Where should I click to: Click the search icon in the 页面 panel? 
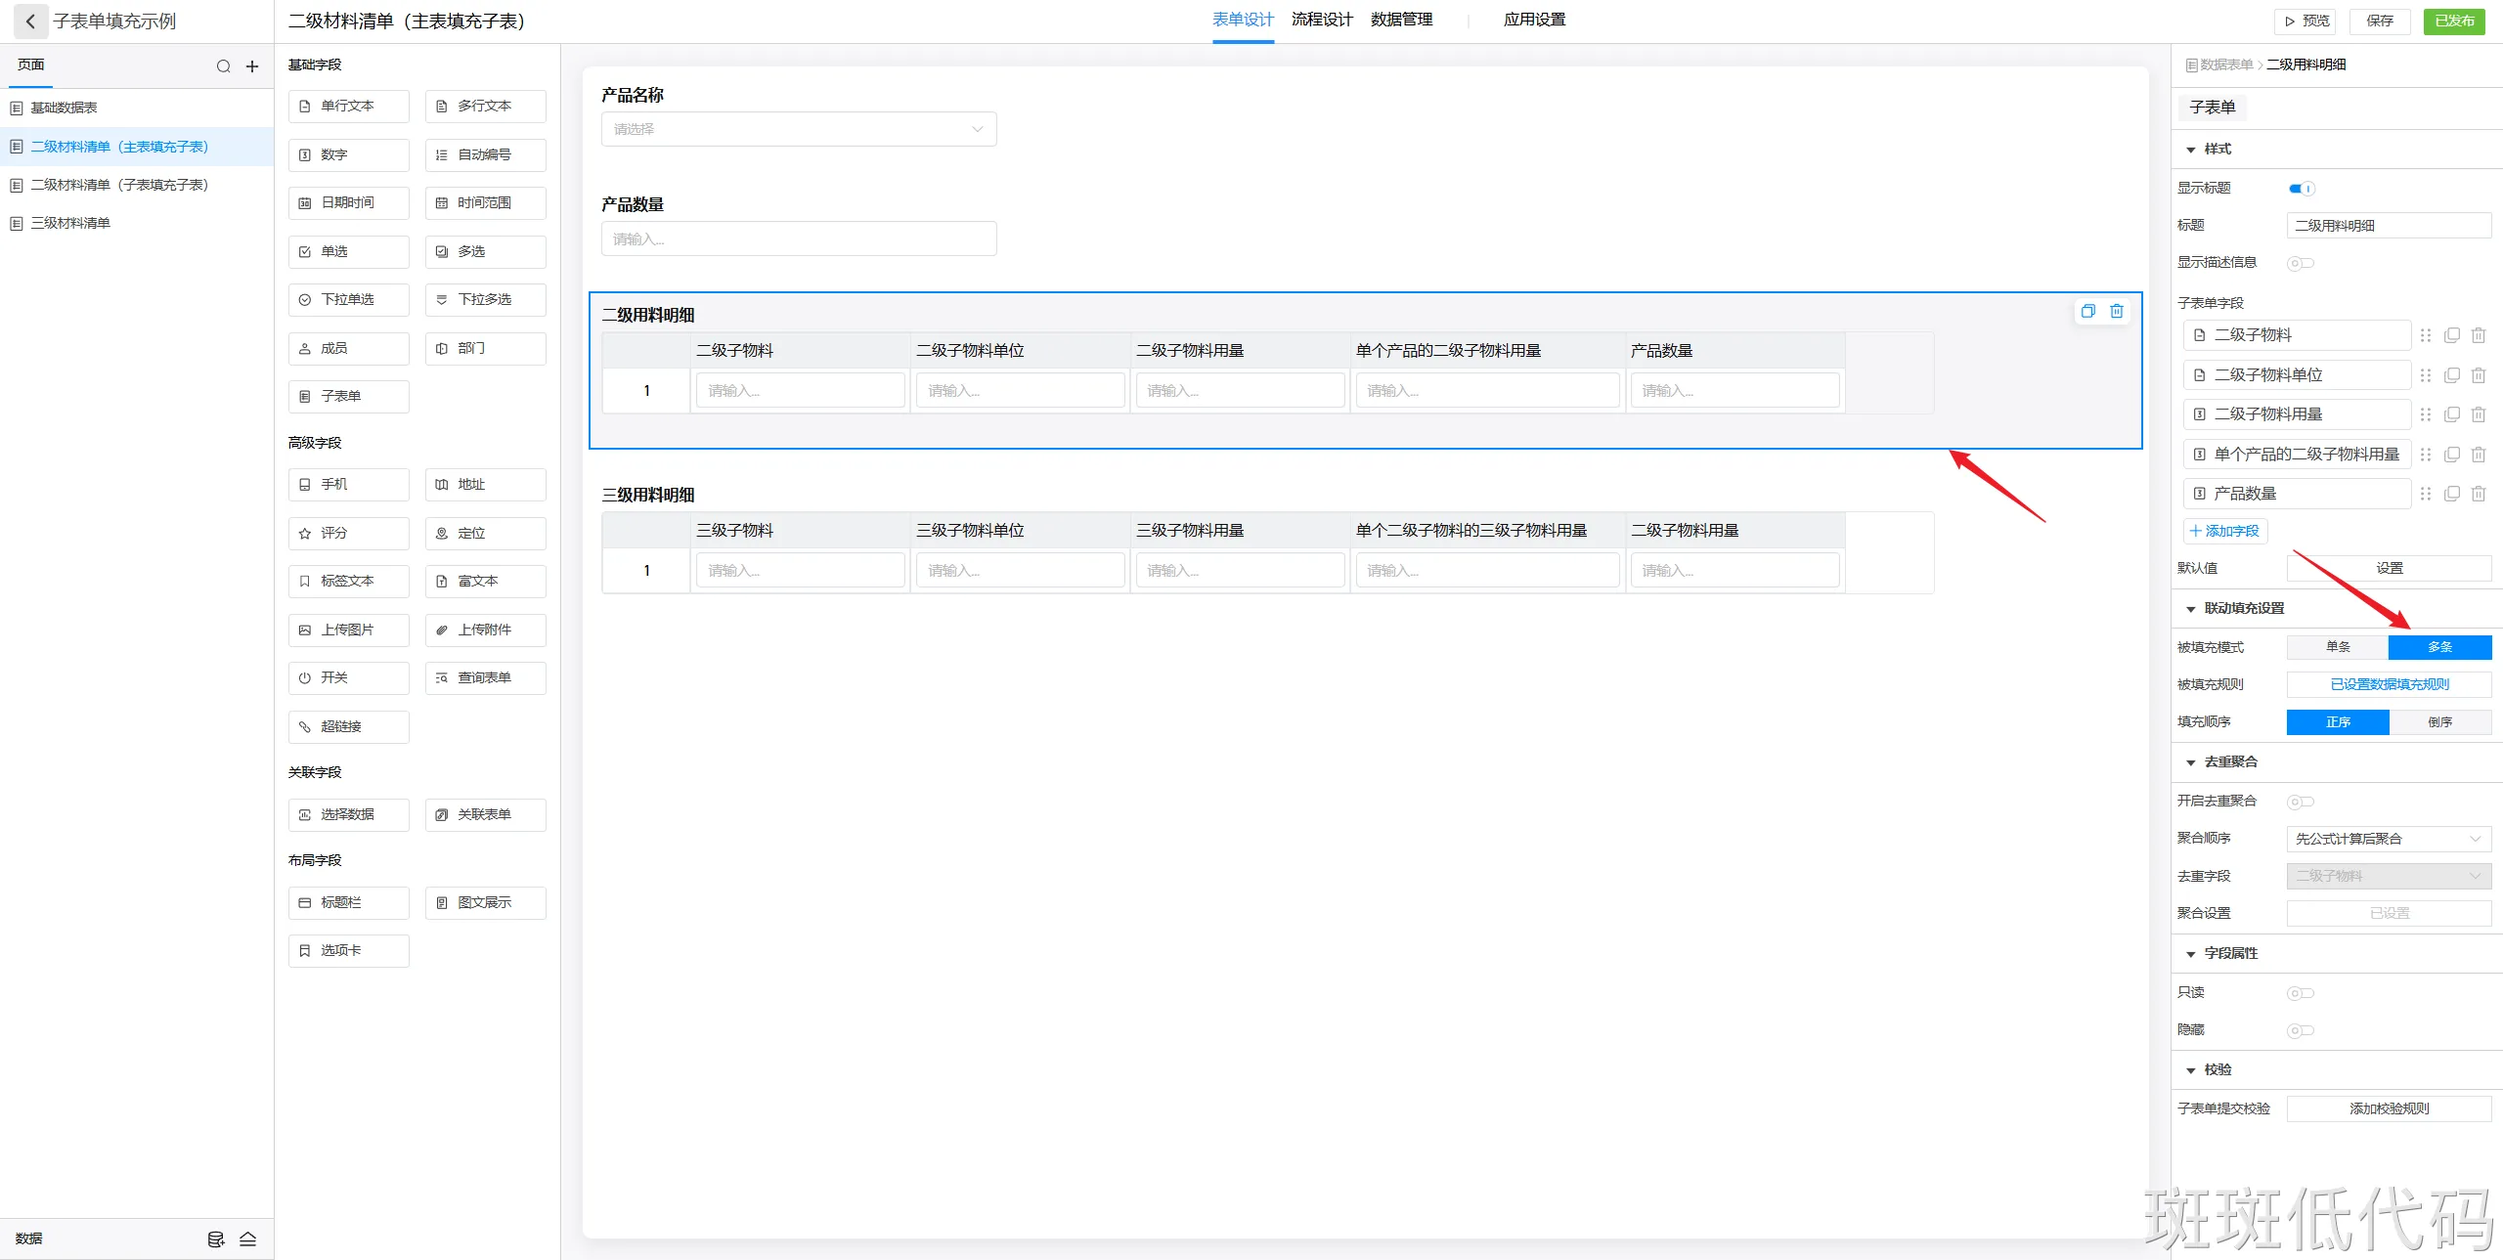click(224, 66)
